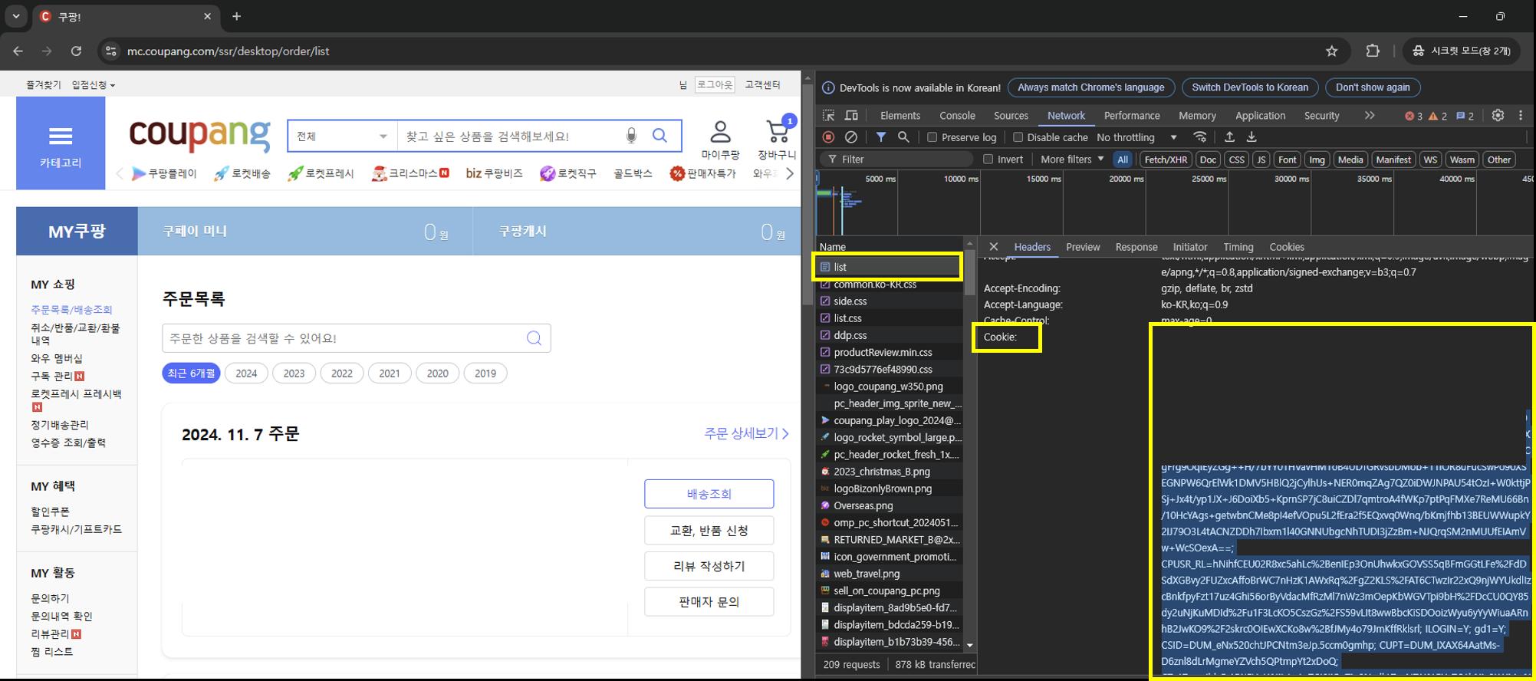
Task: Bookmark this page with the star icon
Action: coord(1331,51)
